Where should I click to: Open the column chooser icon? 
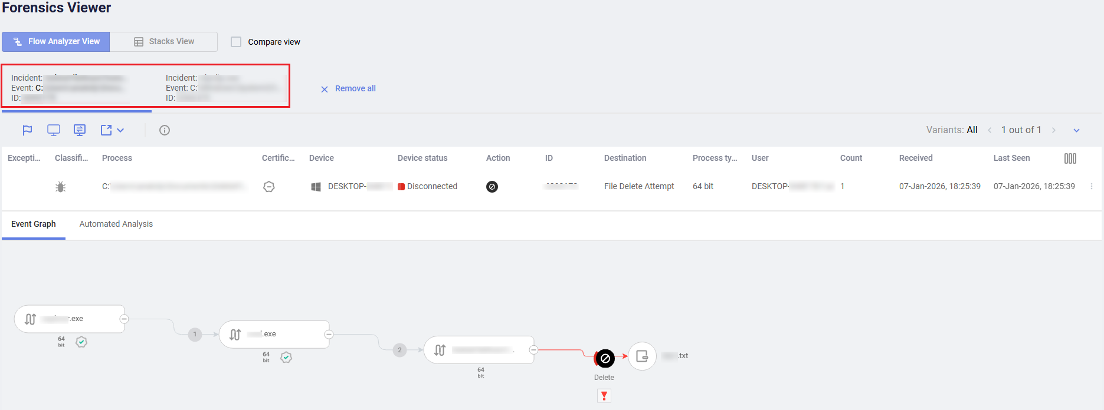point(1070,158)
